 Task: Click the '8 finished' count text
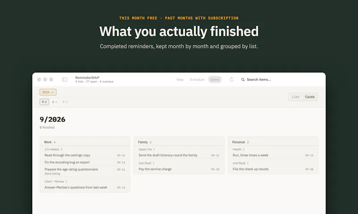pyautogui.click(x=47, y=127)
